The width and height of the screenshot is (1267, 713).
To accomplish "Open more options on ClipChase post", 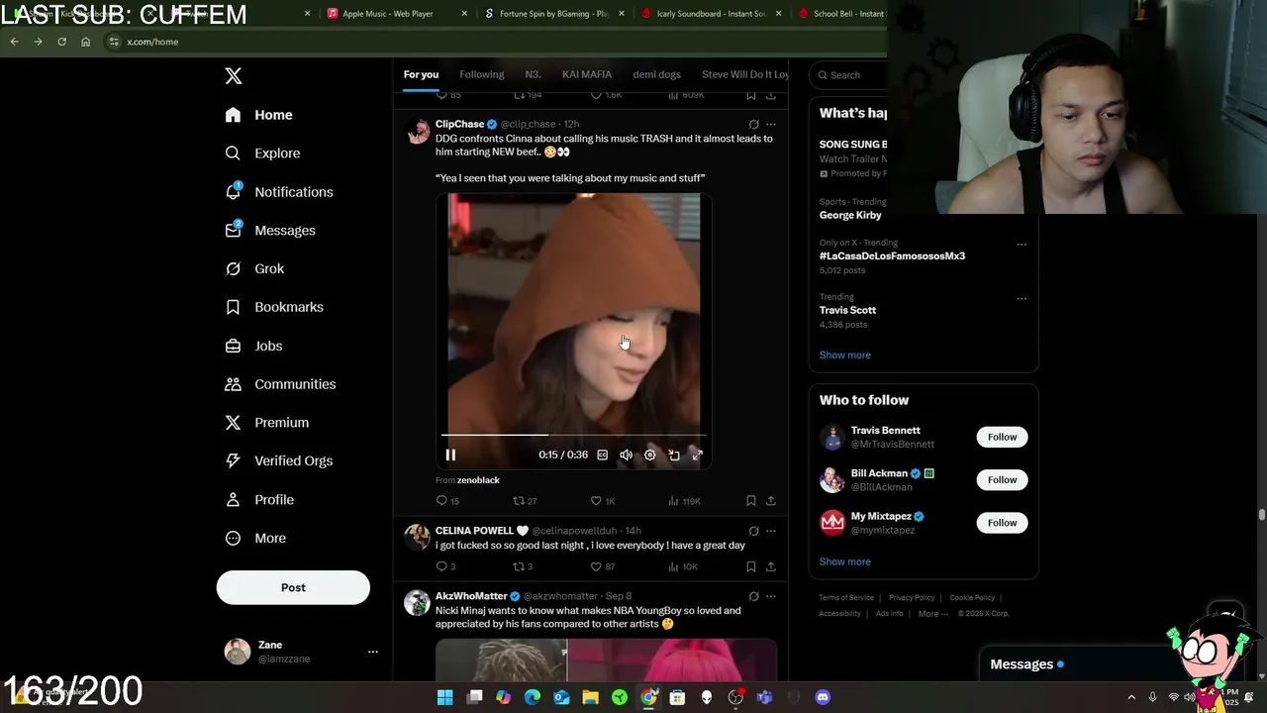I will (x=771, y=125).
